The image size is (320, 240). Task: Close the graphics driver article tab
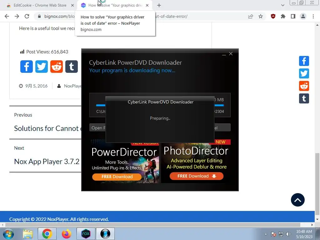pos(147,5)
